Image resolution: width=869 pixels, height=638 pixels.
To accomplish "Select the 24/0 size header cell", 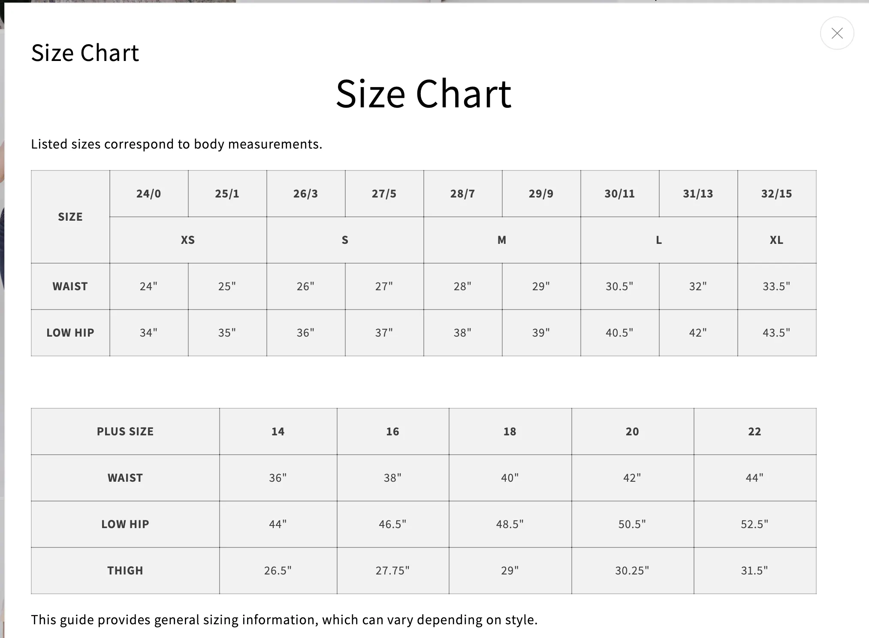I will (x=149, y=194).
